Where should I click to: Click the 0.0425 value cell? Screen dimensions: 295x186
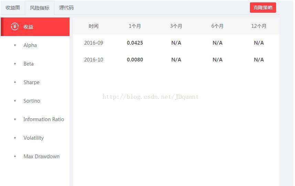tap(135, 43)
